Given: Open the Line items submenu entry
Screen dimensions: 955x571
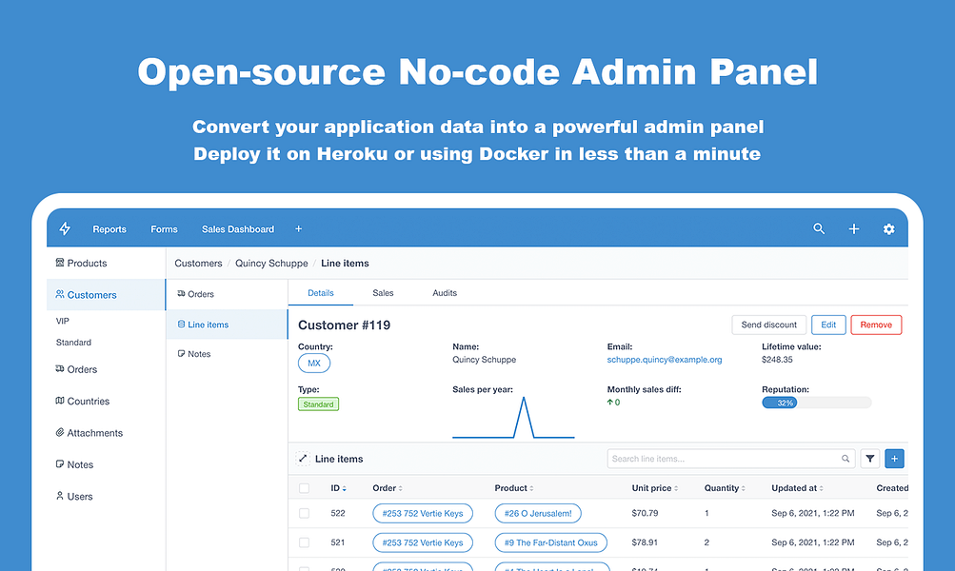Looking at the screenshot, I should pos(227,325).
